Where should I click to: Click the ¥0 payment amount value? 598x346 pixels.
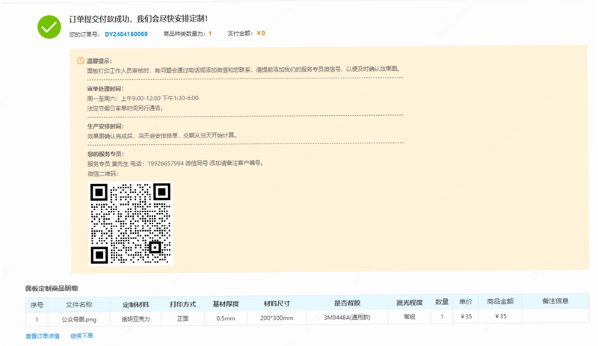pyautogui.click(x=261, y=33)
